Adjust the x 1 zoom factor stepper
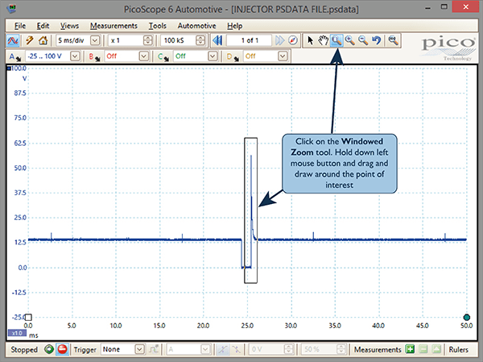Image resolution: width=483 pixels, height=362 pixels. [148, 40]
